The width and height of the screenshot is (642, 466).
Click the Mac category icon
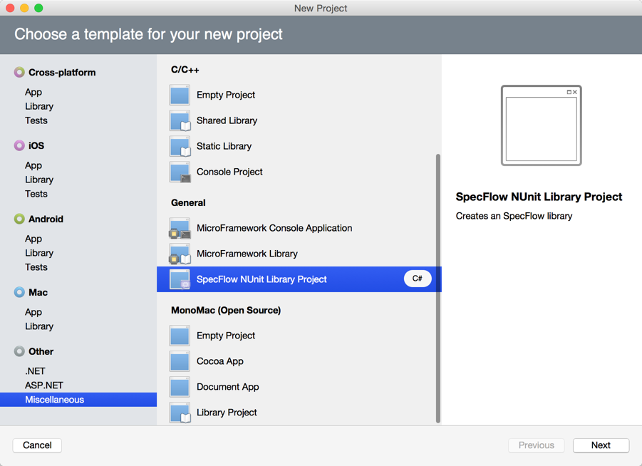[x=19, y=292]
